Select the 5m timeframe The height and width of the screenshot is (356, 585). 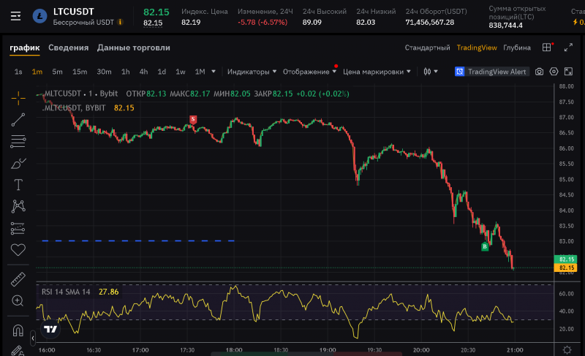[x=57, y=72]
